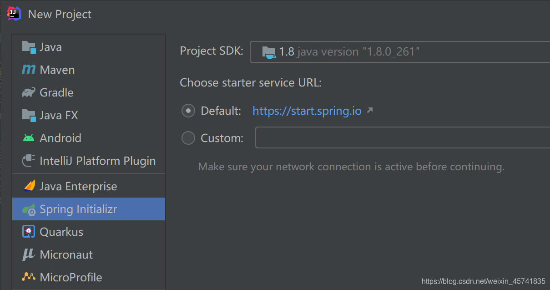The width and height of the screenshot is (550, 290).
Task: Select the Custom starter URL radio button
Action: [x=188, y=138]
